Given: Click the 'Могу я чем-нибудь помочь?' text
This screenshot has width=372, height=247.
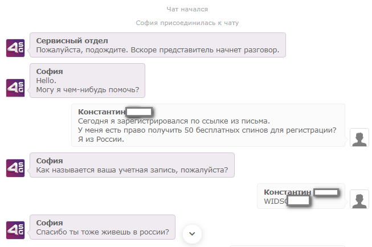Looking at the screenshot, I should 88,90.
